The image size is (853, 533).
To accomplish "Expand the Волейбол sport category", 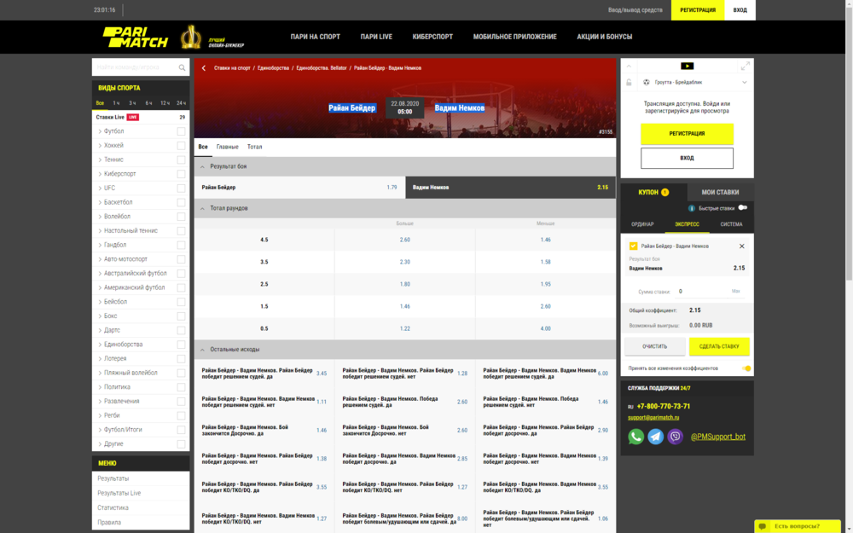I will click(100, 217).
